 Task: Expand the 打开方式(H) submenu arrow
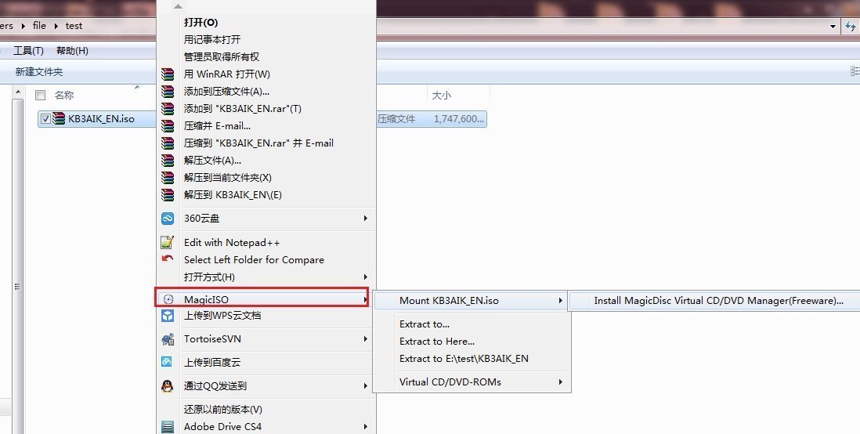365,277
